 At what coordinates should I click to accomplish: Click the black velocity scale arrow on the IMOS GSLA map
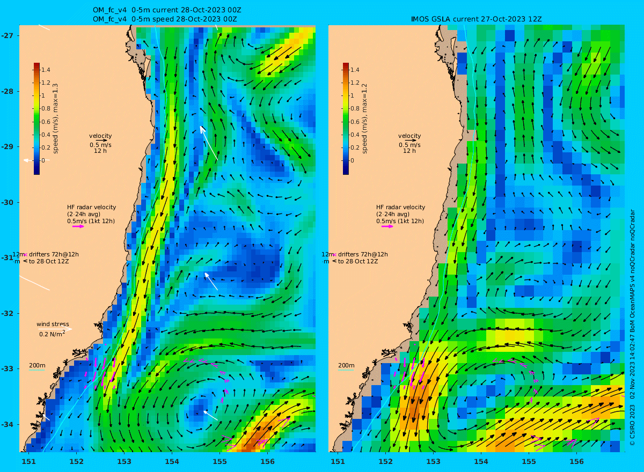[411, 141]
